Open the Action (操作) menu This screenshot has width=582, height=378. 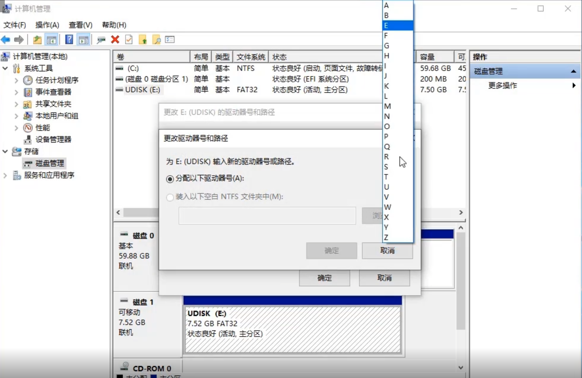tap(47, 25)
